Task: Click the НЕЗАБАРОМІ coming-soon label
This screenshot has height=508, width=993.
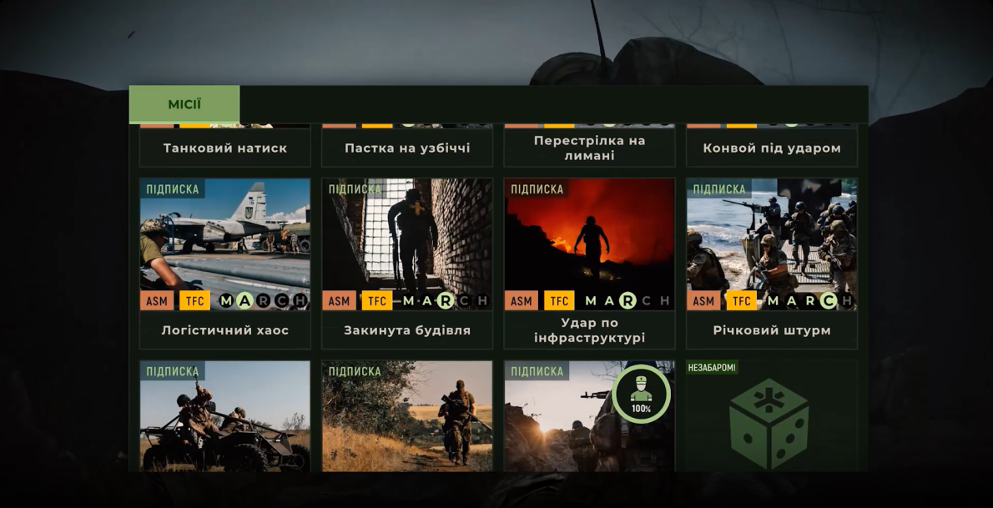Action: coord(713,367)
